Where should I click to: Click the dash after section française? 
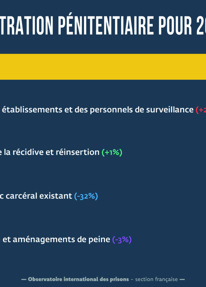tap(182, 280)
